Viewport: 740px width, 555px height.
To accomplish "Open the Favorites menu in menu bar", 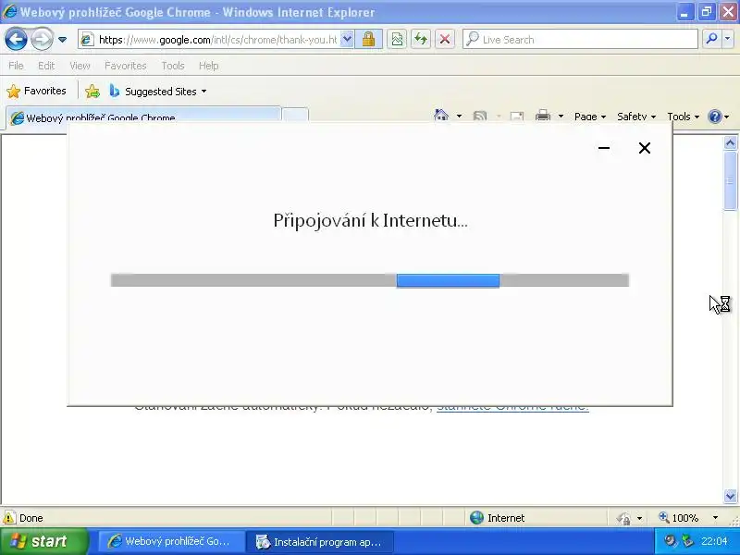I will 126,66.
